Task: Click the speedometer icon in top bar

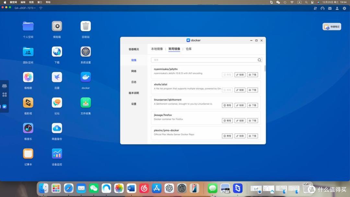Action: [322, 8]
